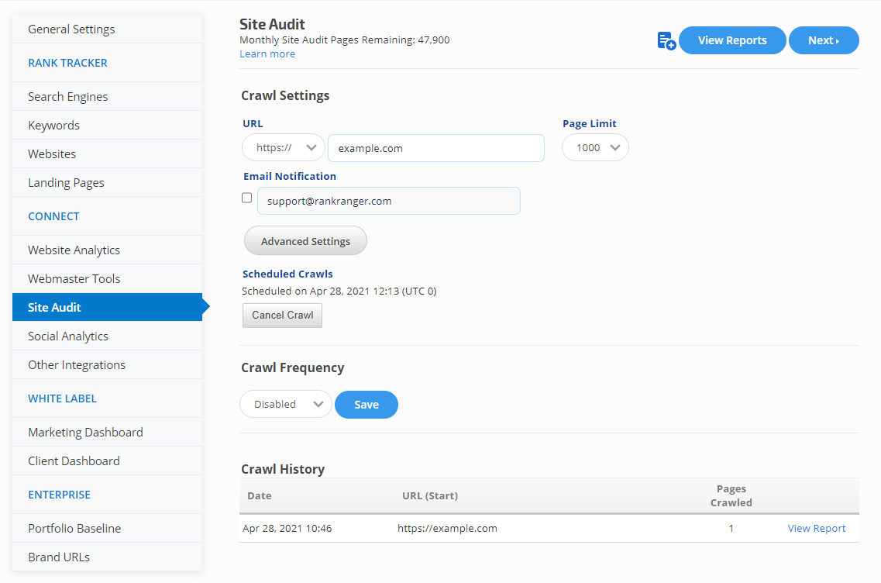The width and height of the screenshot is (881, 583).
Task: Open the Crawl Frequency Disabled dropdown
Action: pos(285,404)
